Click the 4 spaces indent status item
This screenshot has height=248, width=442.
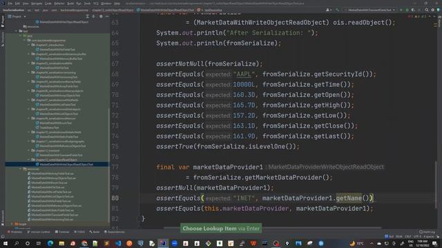point(429,237)
